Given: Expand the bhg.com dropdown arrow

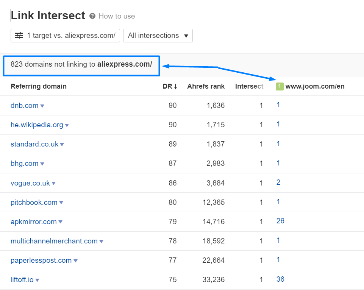Looking at the screenshot, I should 42,164.
